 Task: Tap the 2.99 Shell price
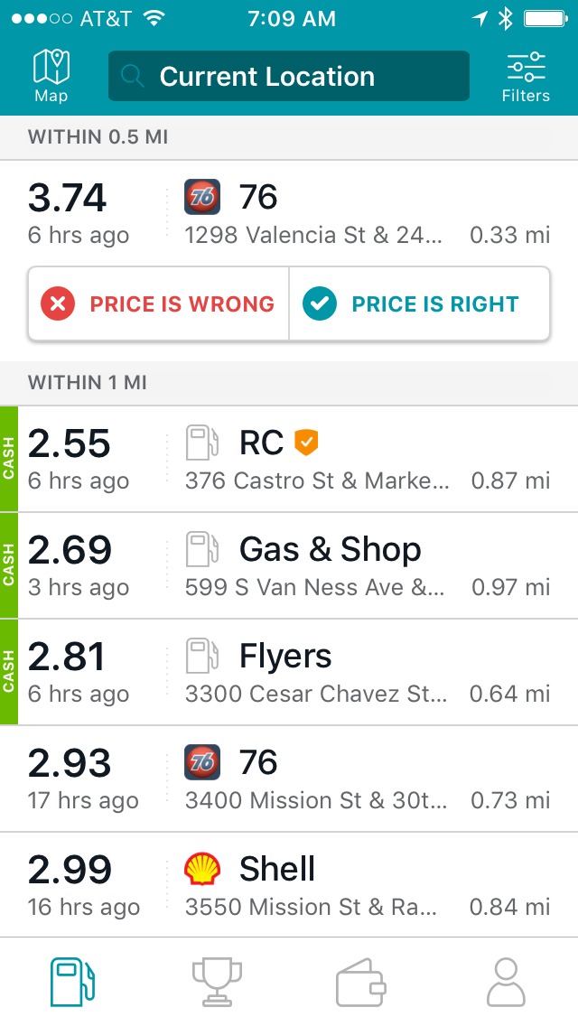[x=70, y=870]
